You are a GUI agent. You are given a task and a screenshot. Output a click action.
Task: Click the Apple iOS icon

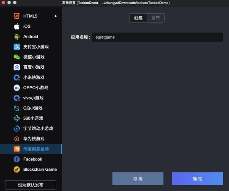[x=17, y=26]
